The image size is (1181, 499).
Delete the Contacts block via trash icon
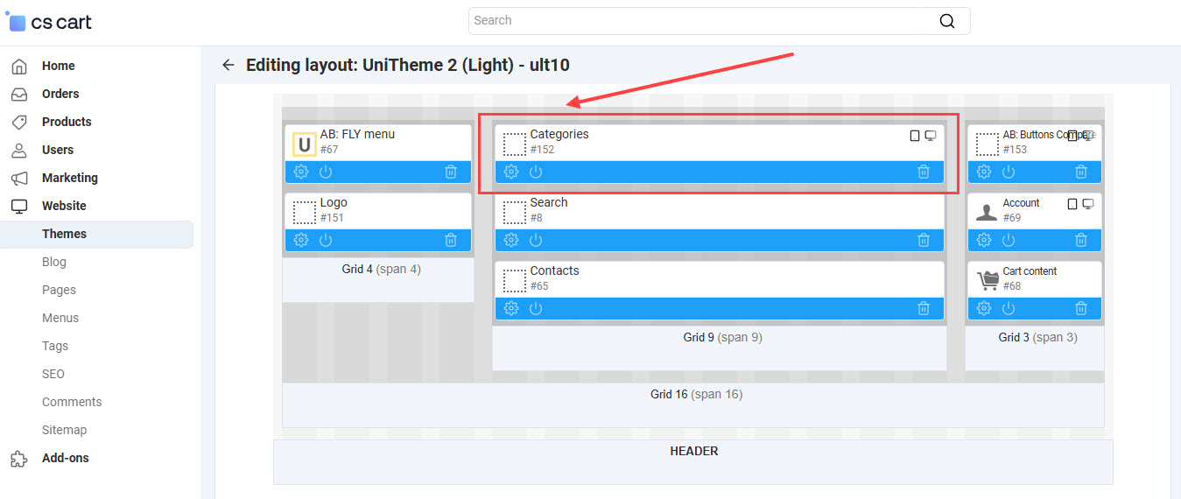coord(924,308)
